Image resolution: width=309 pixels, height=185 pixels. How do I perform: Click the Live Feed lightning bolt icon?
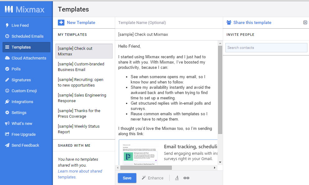7,25
